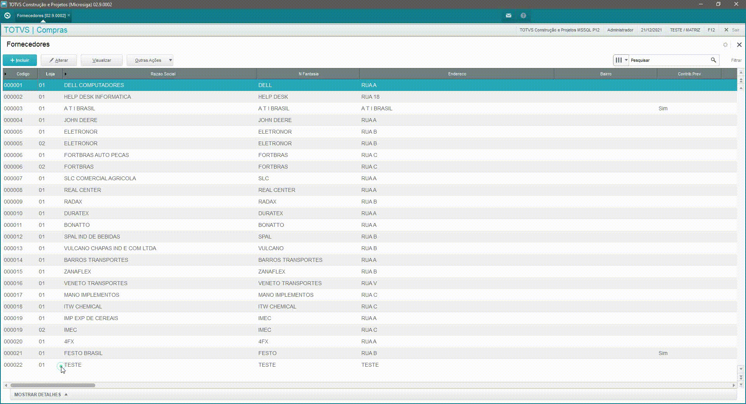Select the REAL CENTER Razao Social cell

click(160, 190)
